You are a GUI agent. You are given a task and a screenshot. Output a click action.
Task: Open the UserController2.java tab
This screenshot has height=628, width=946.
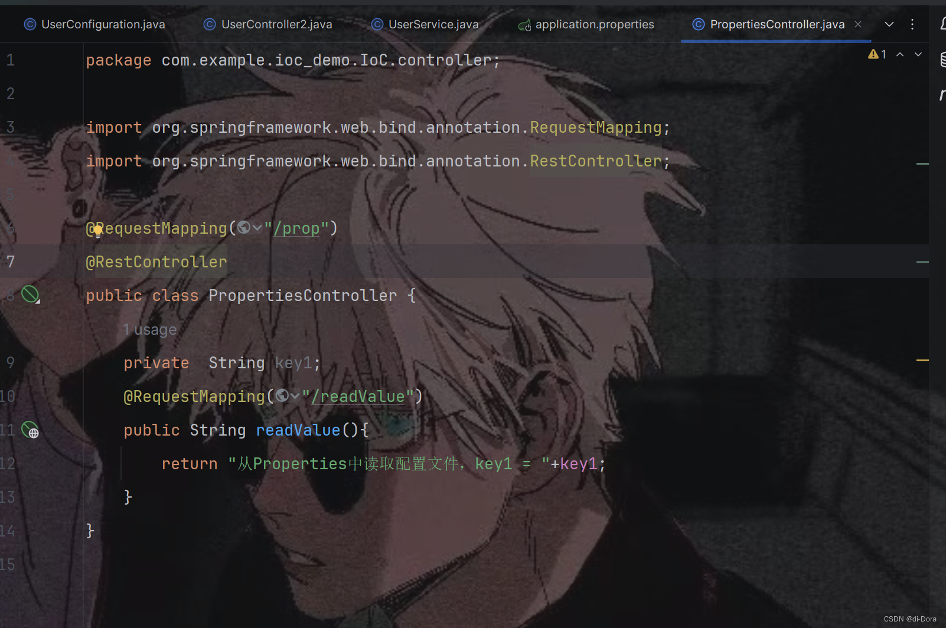point(268,24)
